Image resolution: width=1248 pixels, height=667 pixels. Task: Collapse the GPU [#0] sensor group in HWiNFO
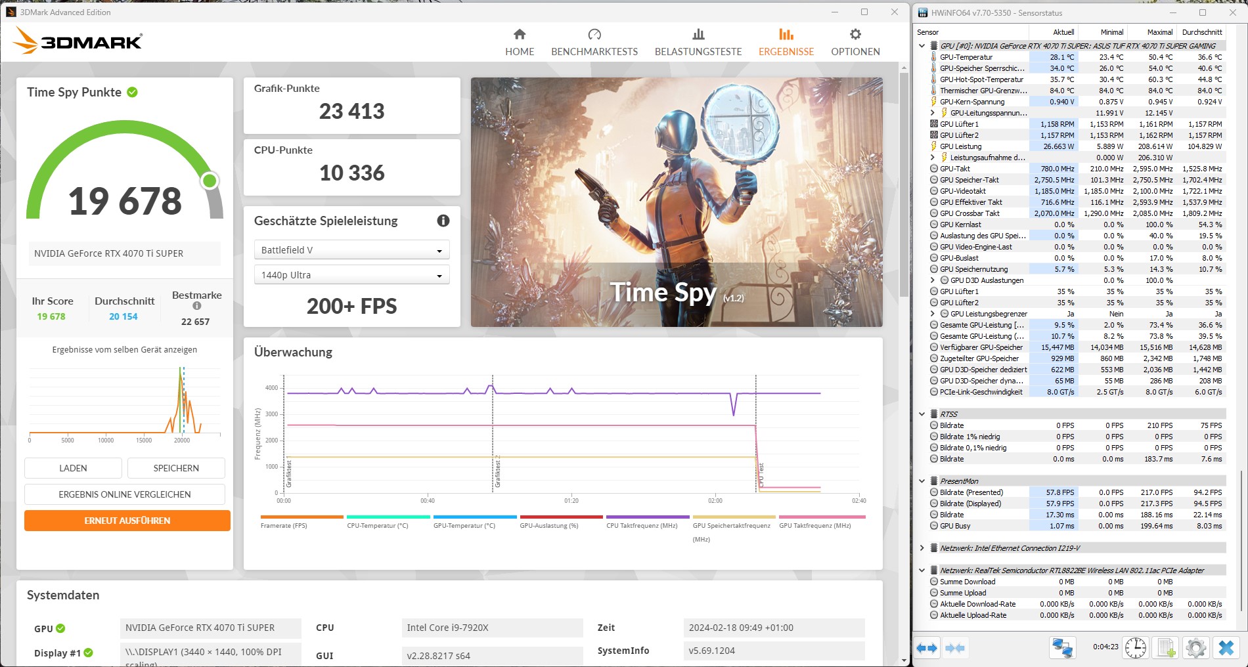pos(922,46)
